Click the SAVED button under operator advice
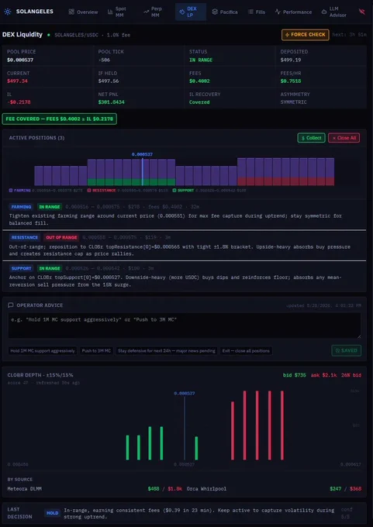373x527 pixels. 346,350
